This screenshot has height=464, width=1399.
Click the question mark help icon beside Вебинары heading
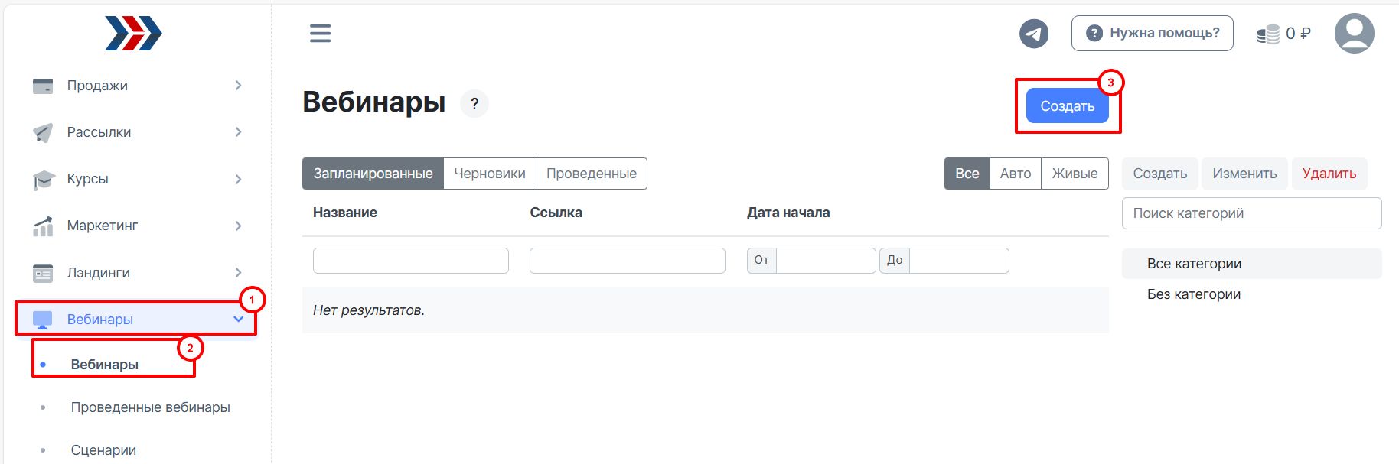click(x=474, y=103)
